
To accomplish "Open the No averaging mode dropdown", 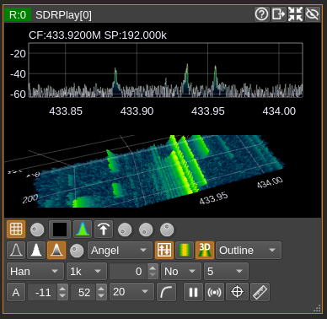I will [x=181, y=272].
